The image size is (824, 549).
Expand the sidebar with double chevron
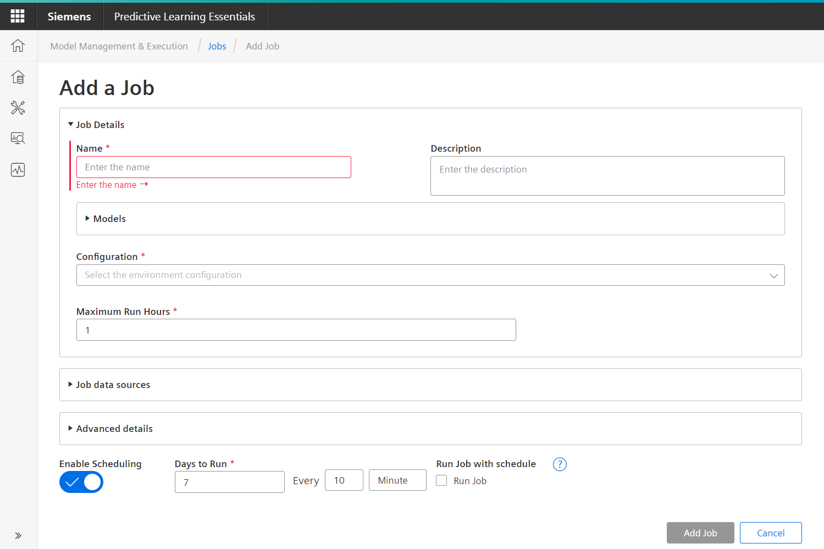click(x=18, y=535)
